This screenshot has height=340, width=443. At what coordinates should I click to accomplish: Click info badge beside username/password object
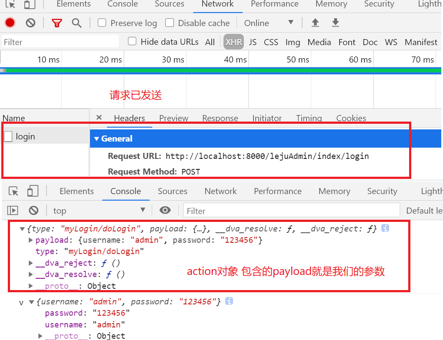tap(229, 301)
